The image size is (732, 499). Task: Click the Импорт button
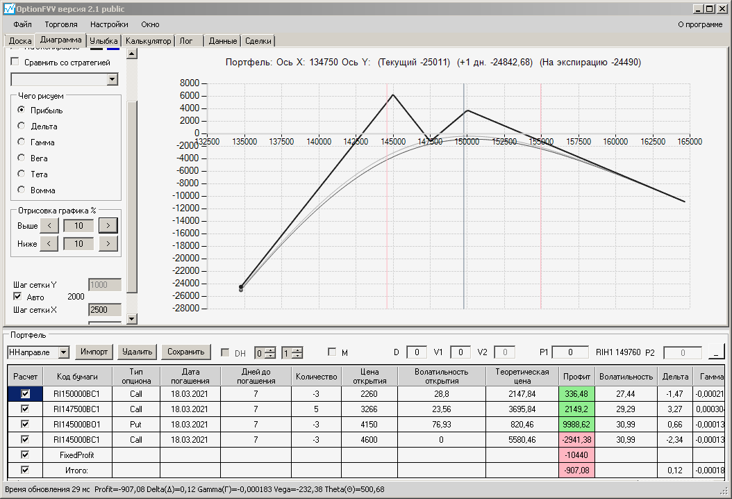tap(94, 352)
